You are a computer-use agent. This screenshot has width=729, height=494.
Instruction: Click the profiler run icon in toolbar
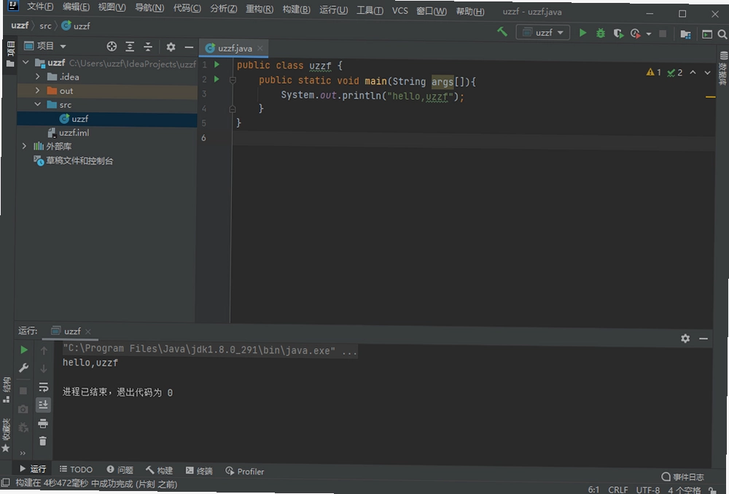point(635,34)
